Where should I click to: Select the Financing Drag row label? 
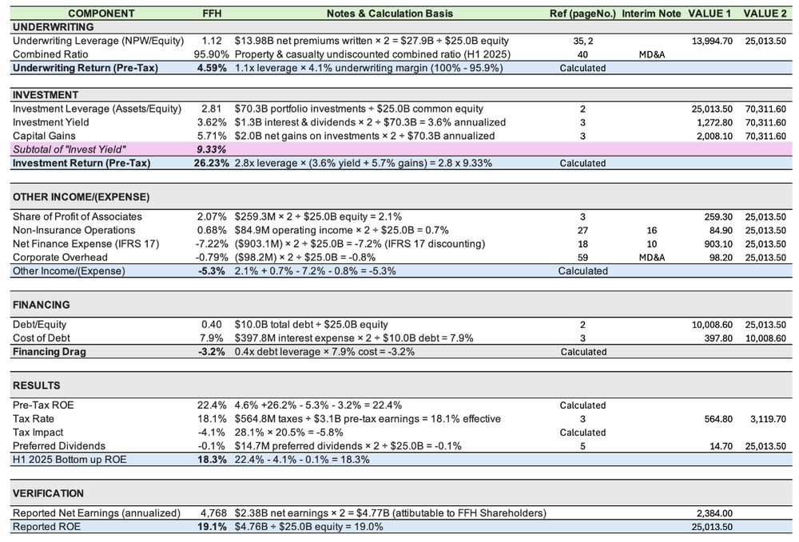(x=50, y=352)
